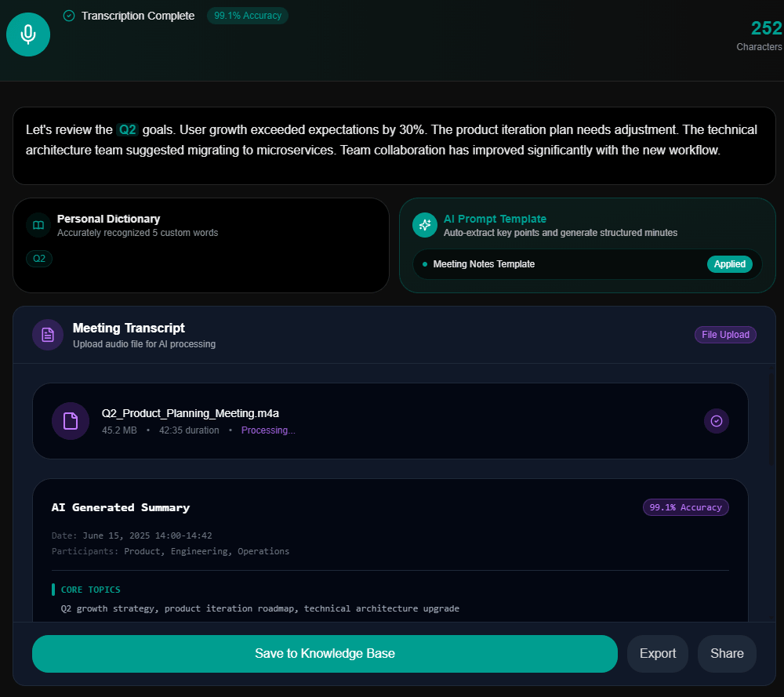Click the Meeting Transcript document icon
The width and height of the screenshot is (784, 697).
click(x=48, y=335)
